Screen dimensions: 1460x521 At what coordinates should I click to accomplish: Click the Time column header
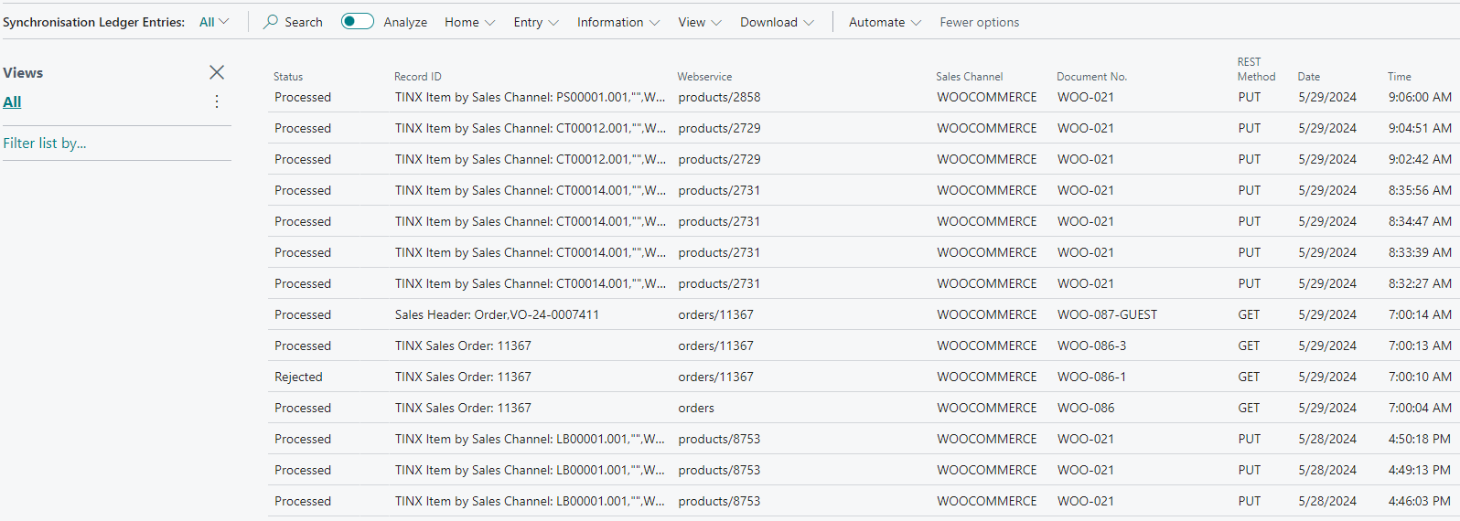point(1399,77)
